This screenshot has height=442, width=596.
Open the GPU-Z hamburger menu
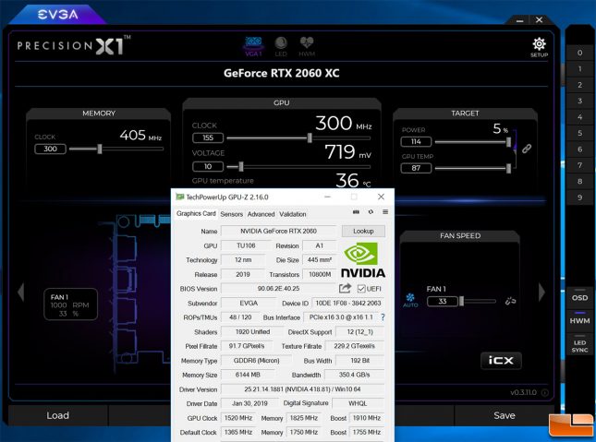click(x=385, y=212)
